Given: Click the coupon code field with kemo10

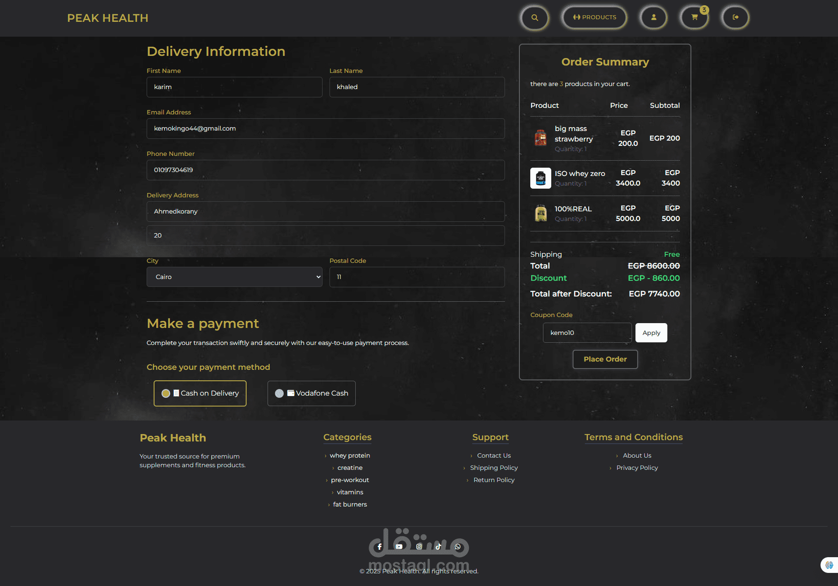Looking at the screenshot, I should [x=587, y=333].
